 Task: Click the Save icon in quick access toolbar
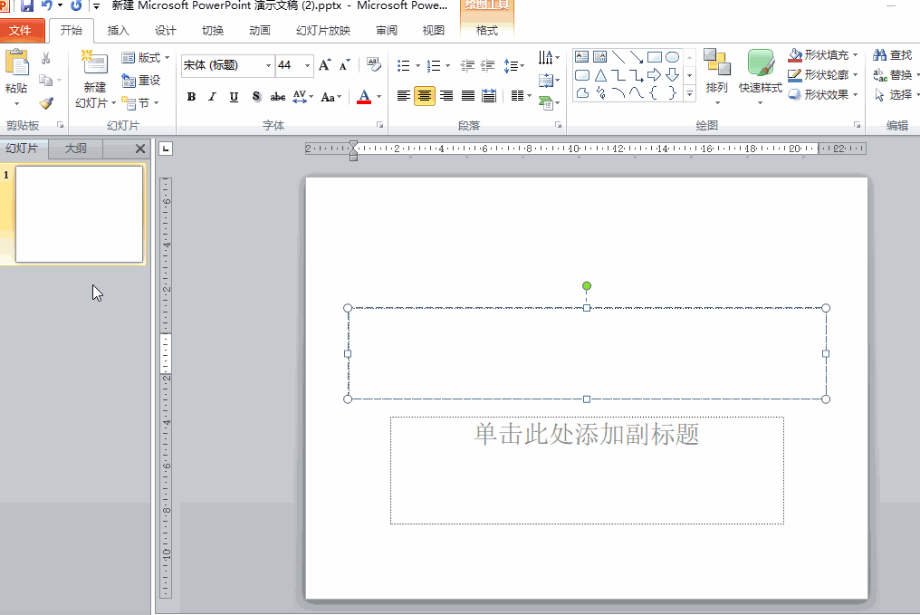tap(27, 5)
